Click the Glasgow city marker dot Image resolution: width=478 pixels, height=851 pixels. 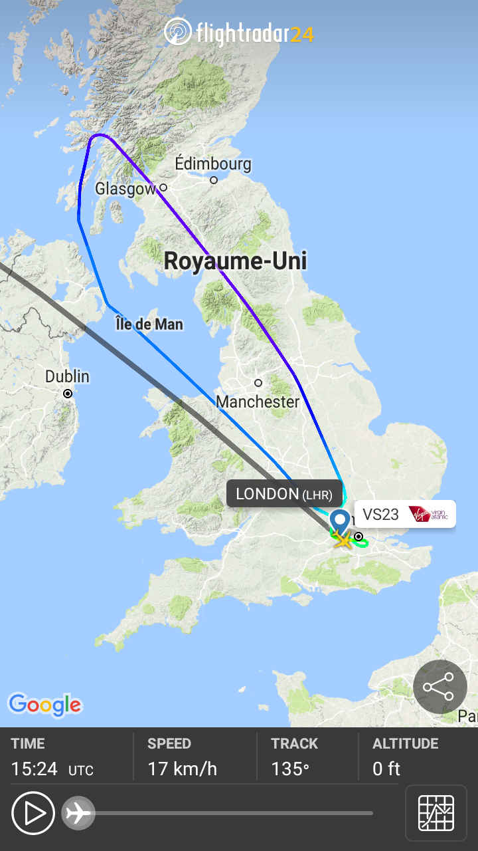coord(163,187)
